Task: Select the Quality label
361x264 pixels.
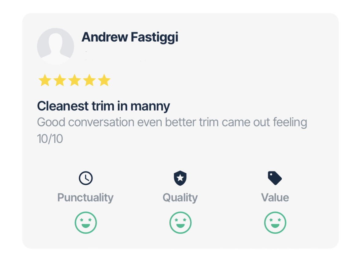Action: coord(180,198)
